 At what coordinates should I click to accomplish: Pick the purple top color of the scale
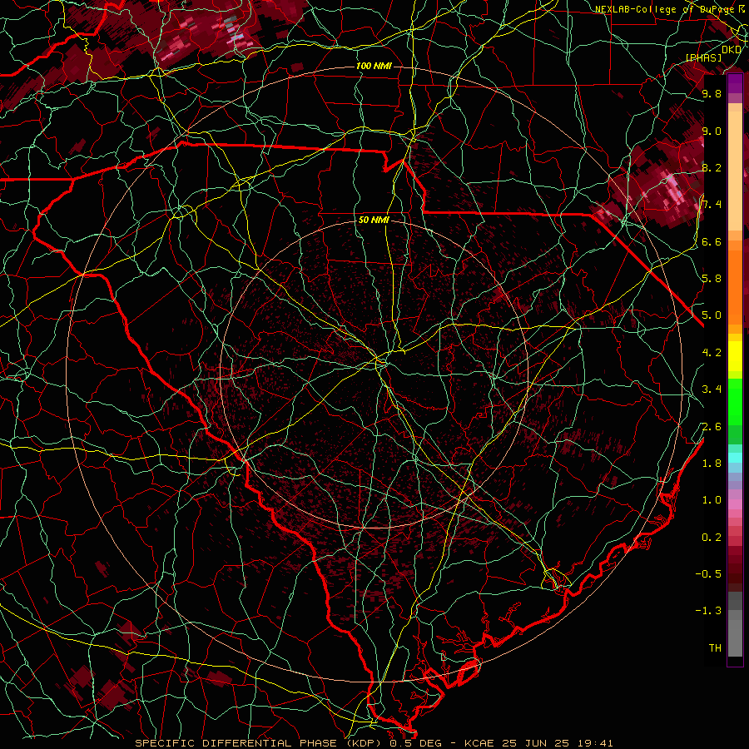pyautogui.click(x=735, y=83)
